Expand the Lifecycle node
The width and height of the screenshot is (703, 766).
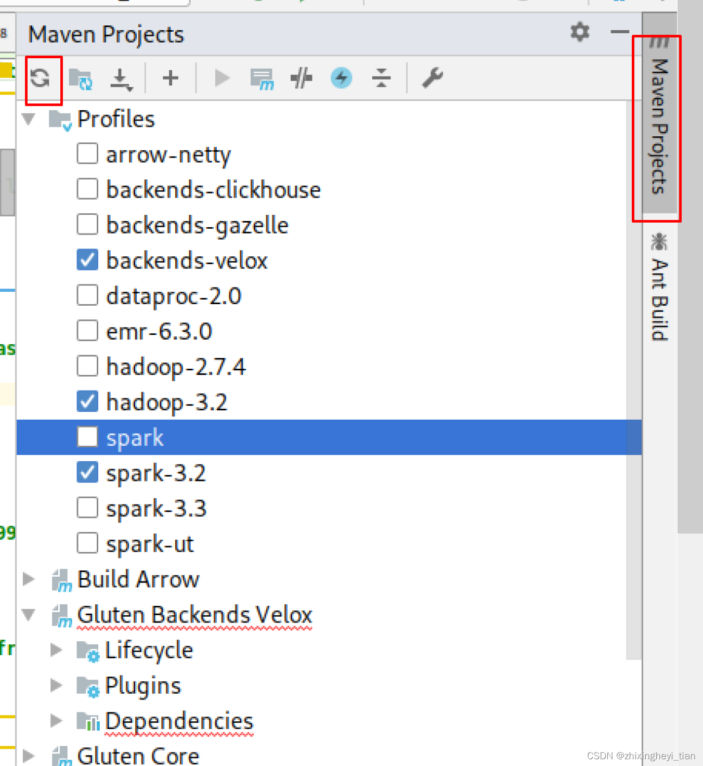tap(56, 650)
